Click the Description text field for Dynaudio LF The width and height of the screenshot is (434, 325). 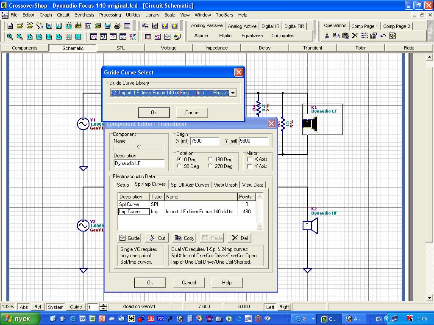pyautogui.click(x=139, y=163)
